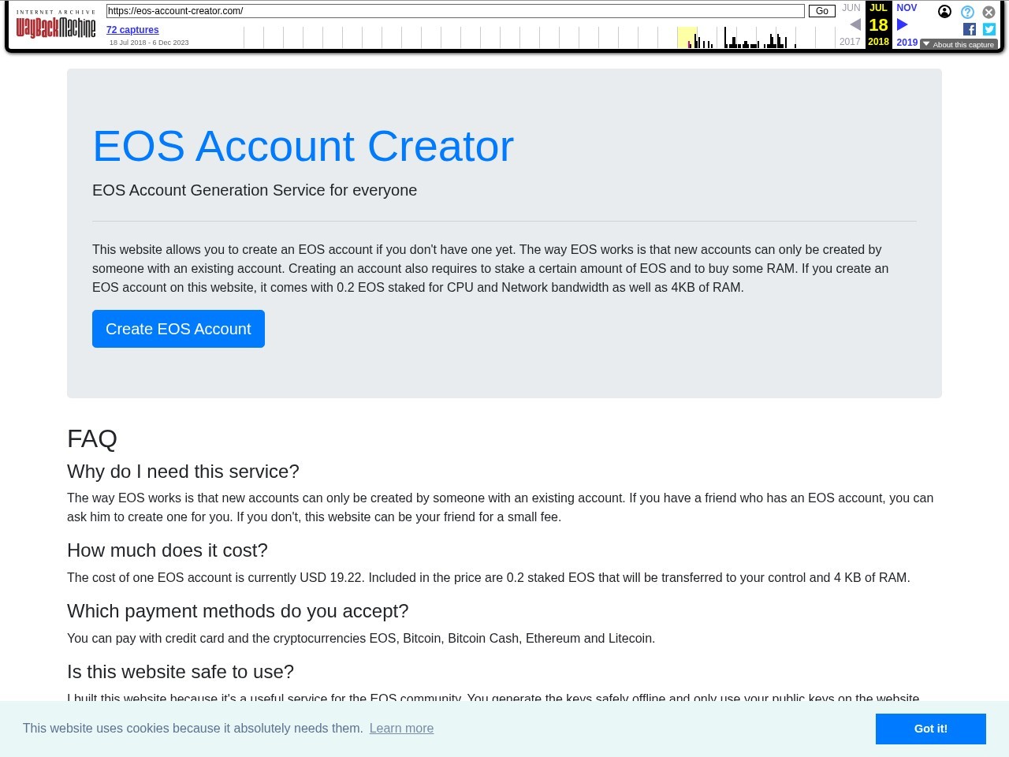Select JUN month in capture navigation
1009x757 pixels.
tap(851, 8)
